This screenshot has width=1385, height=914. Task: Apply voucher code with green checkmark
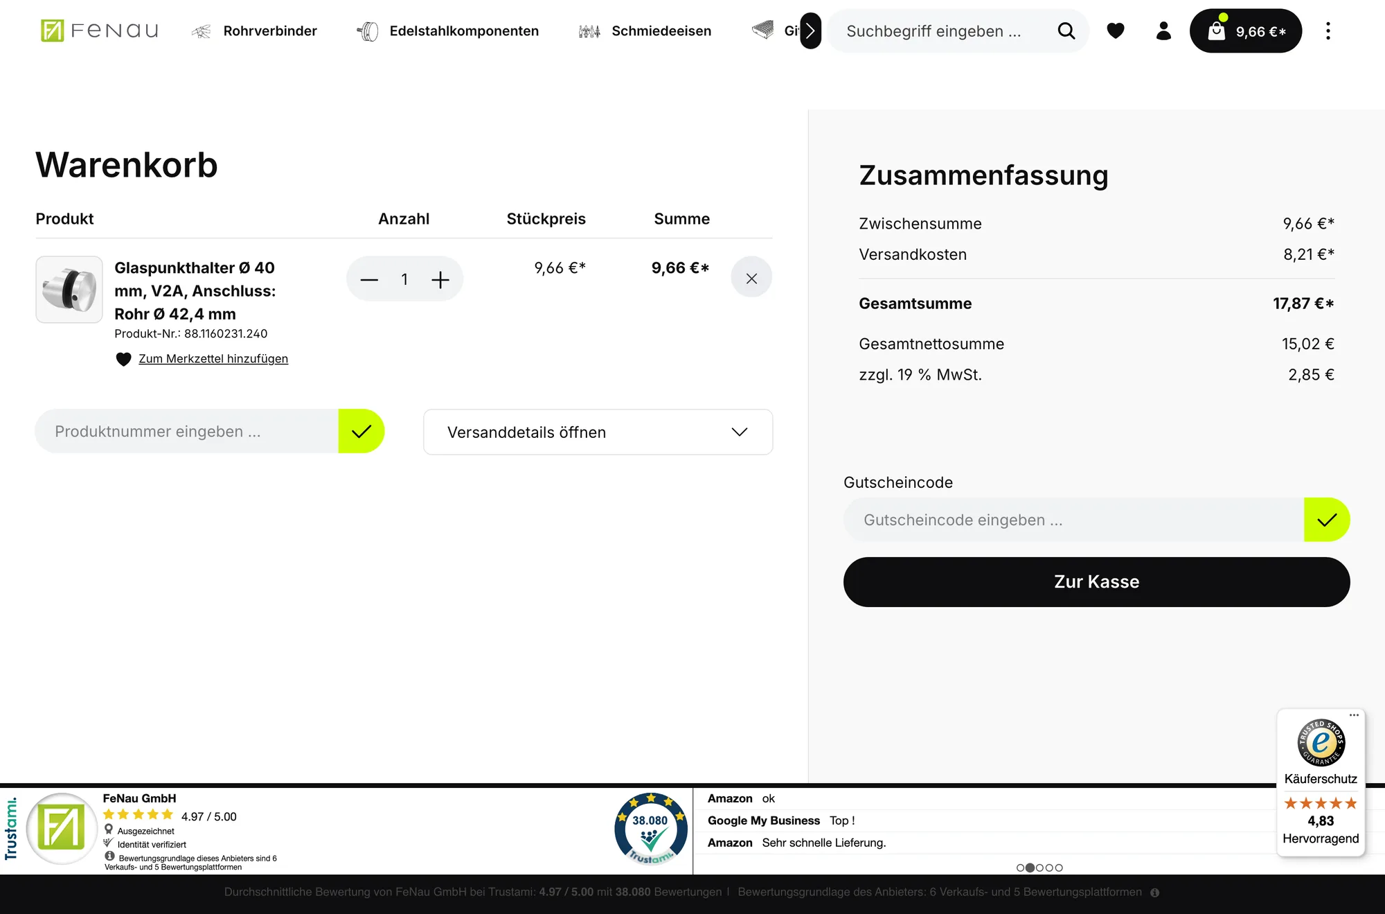click(1326, 520)
